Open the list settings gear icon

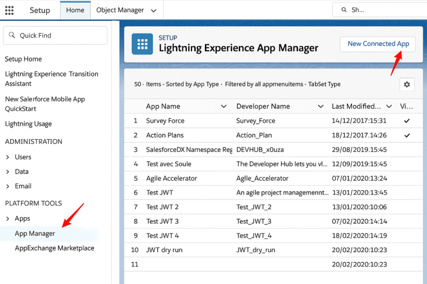coord(407,84)
